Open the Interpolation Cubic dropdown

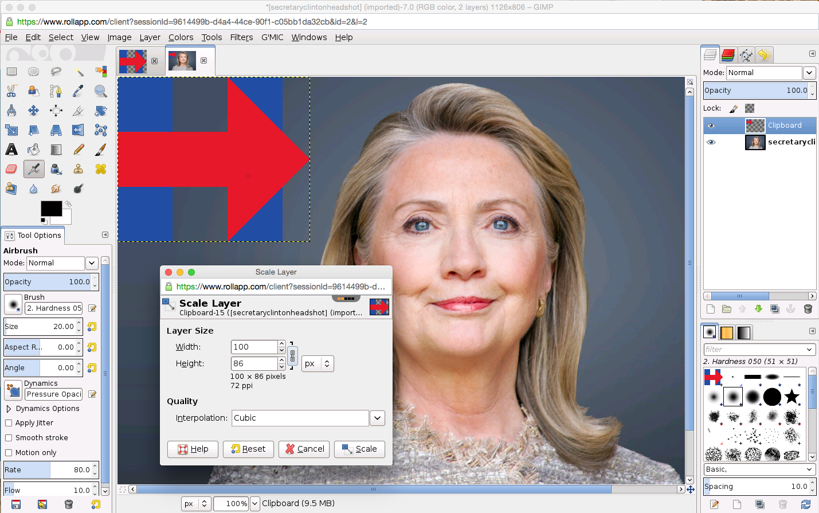tap(377, 418)
